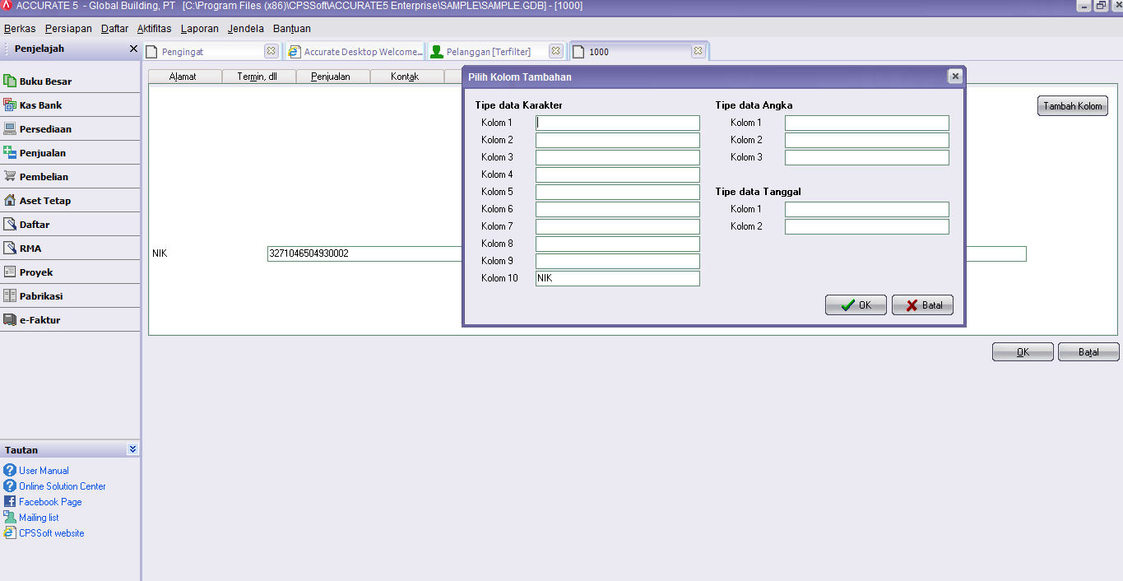1123x581 pixels.
Task: Open the Persiapan menu
Action: (x=68, y=28)
